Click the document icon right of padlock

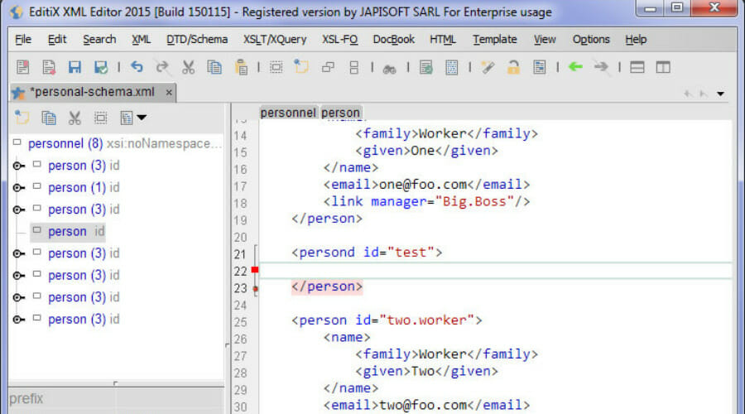click(x=539, y=67)
